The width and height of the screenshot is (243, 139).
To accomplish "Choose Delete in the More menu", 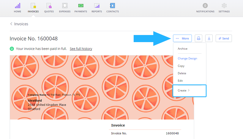I will point(182,73).
